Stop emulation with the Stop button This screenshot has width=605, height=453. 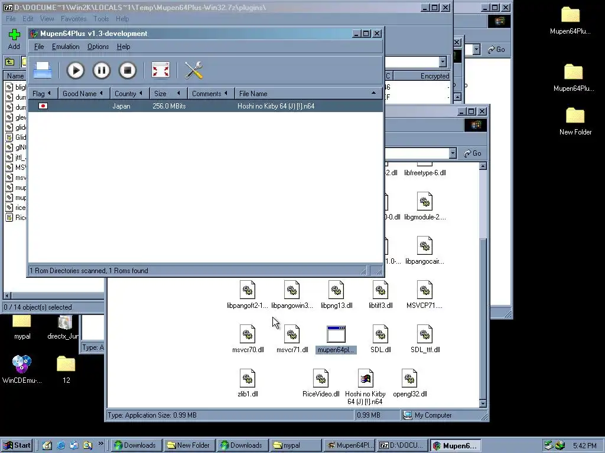128,71
